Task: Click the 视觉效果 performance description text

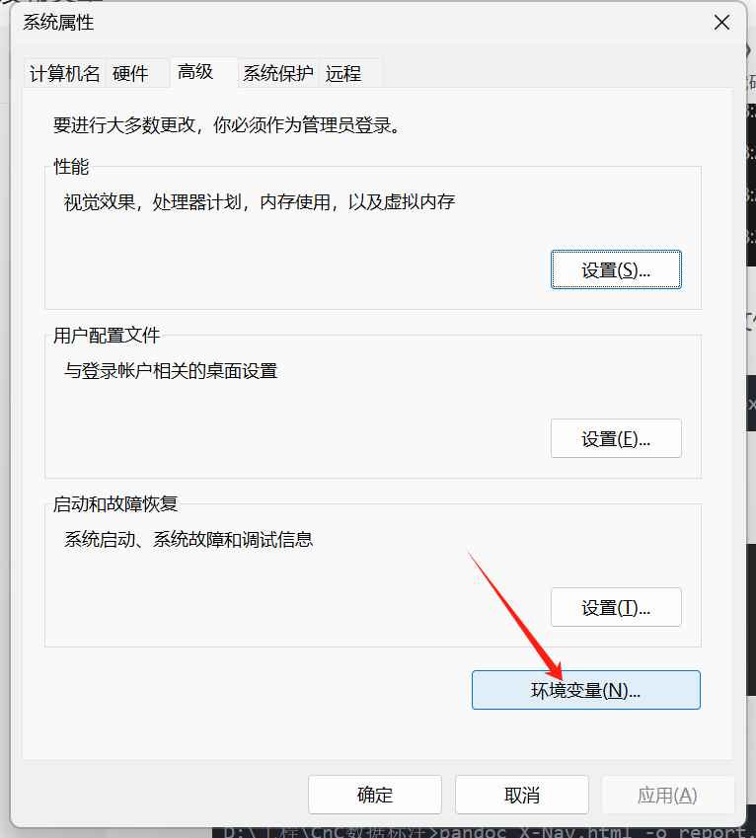Action: point(260,202)
